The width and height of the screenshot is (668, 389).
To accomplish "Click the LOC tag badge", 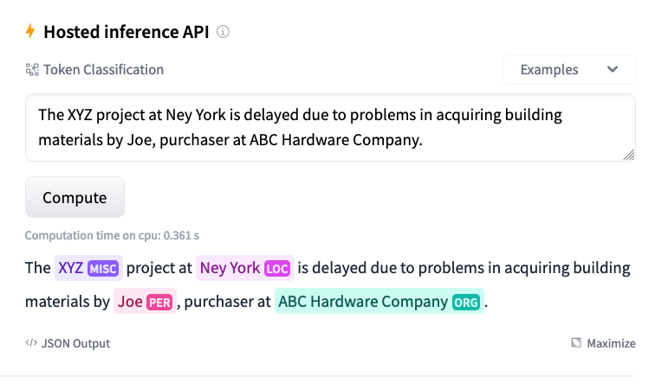I will 277,269.
